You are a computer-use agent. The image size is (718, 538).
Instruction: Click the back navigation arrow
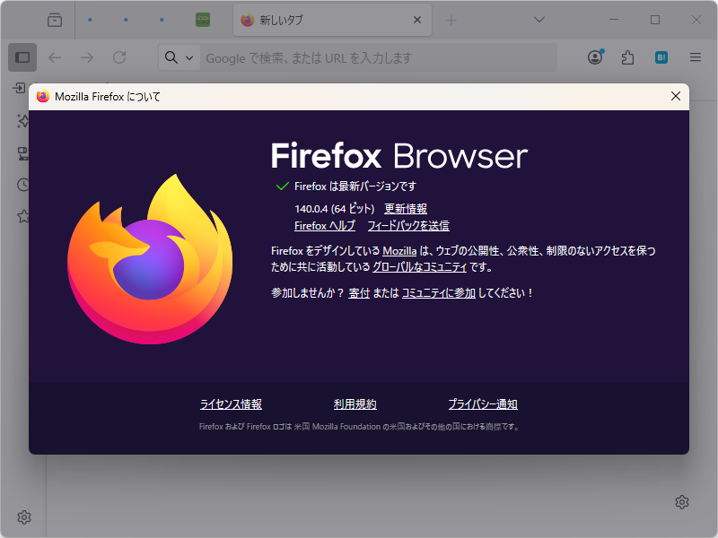pos(55,57)
